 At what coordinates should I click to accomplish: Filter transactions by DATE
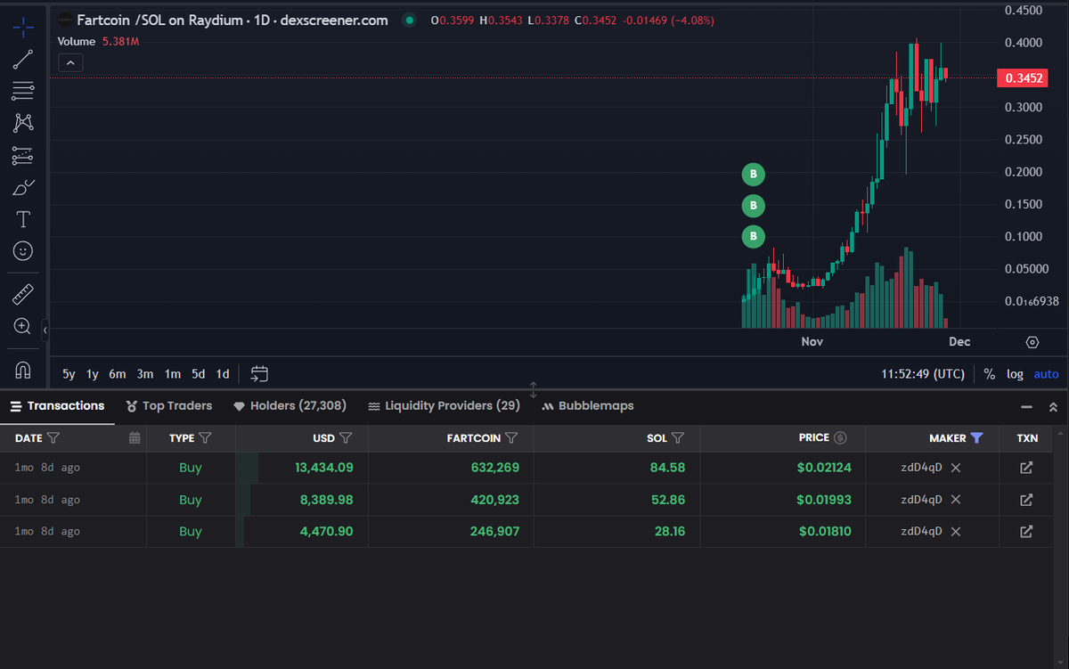click(53, 437)
